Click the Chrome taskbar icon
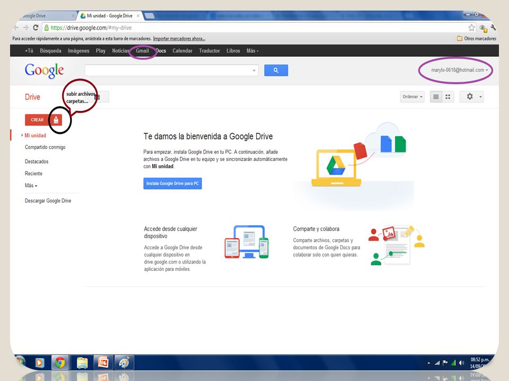 [60, 362]
